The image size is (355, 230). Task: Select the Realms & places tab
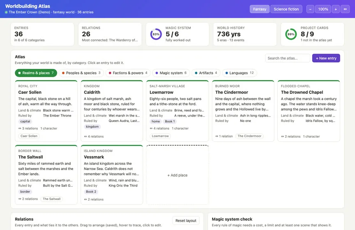pyautogui.click(x=36, y=73)
